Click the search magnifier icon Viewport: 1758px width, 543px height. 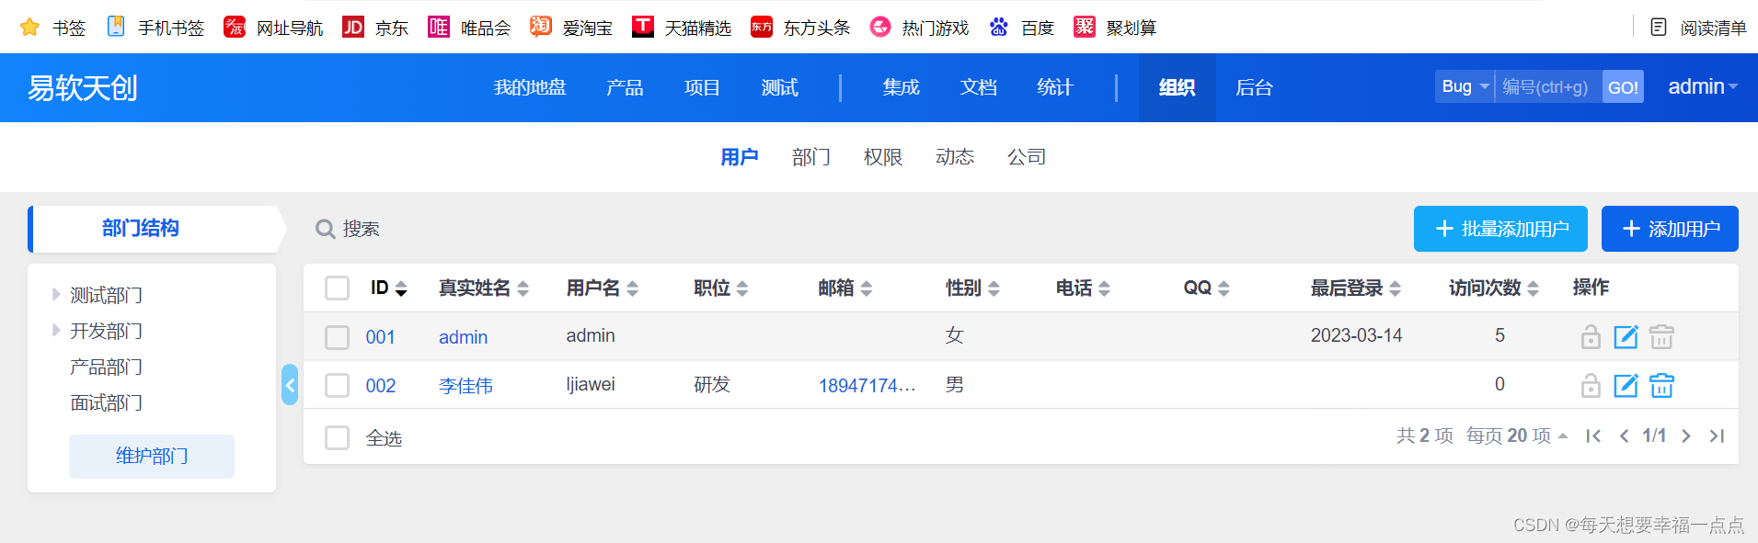325,229
